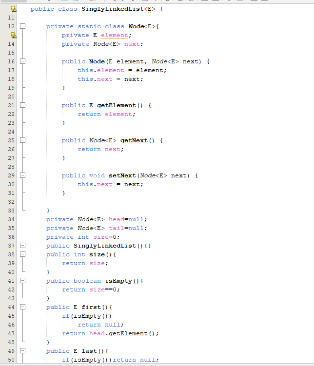This screenshot has height=366, width=314.
Task: Click 'return element;' on line 22
Action: (x=106, y=114)
